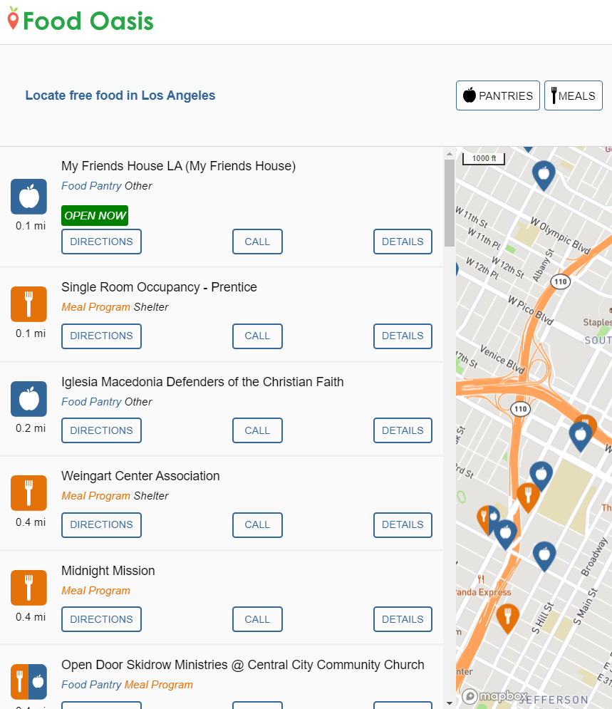Get directions to Iglesia Macedonia Defenders
Image resolution: width=612 pixels, height=709 pixels.
[101, 430]
